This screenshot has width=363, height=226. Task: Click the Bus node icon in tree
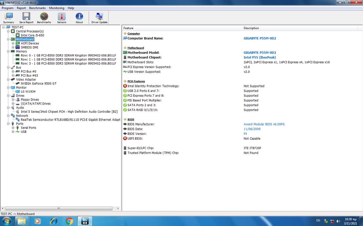click(13, 68)
